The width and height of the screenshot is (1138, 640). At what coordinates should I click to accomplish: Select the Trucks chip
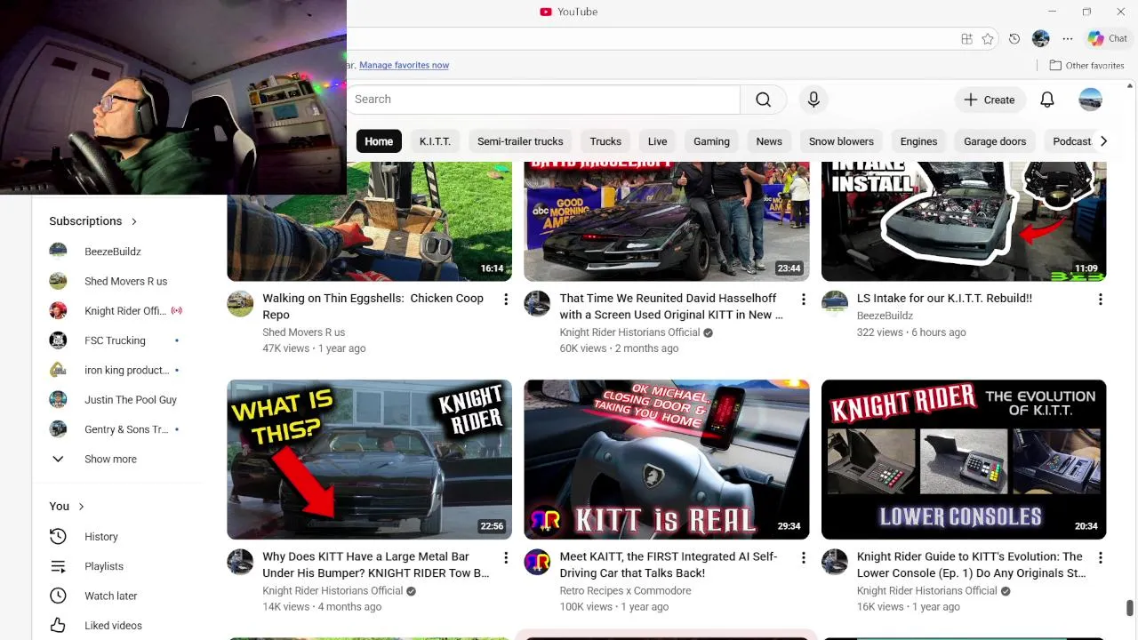pyautogui.click(x=605, y=141)
